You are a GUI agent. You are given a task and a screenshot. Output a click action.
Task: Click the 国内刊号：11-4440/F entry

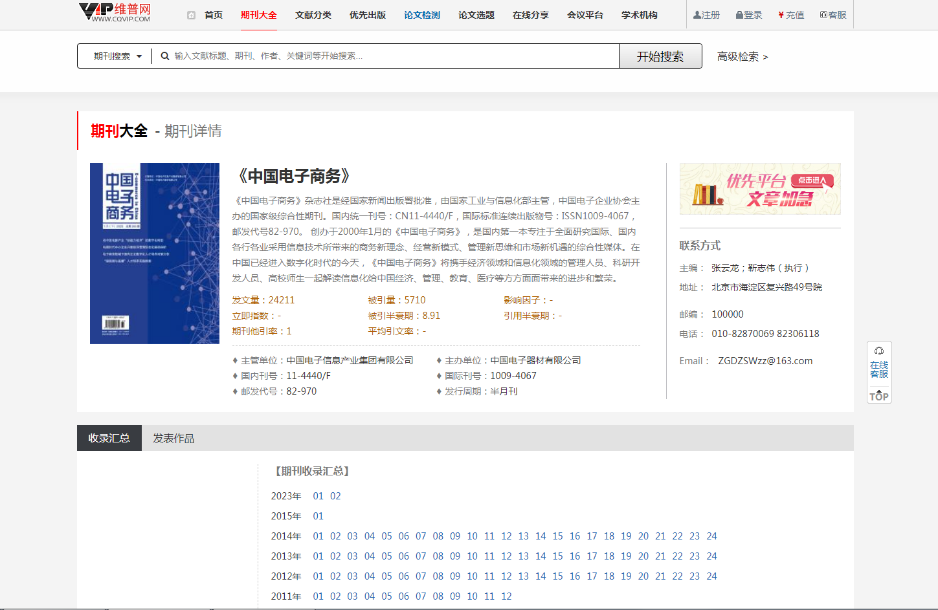coord(282,376)
